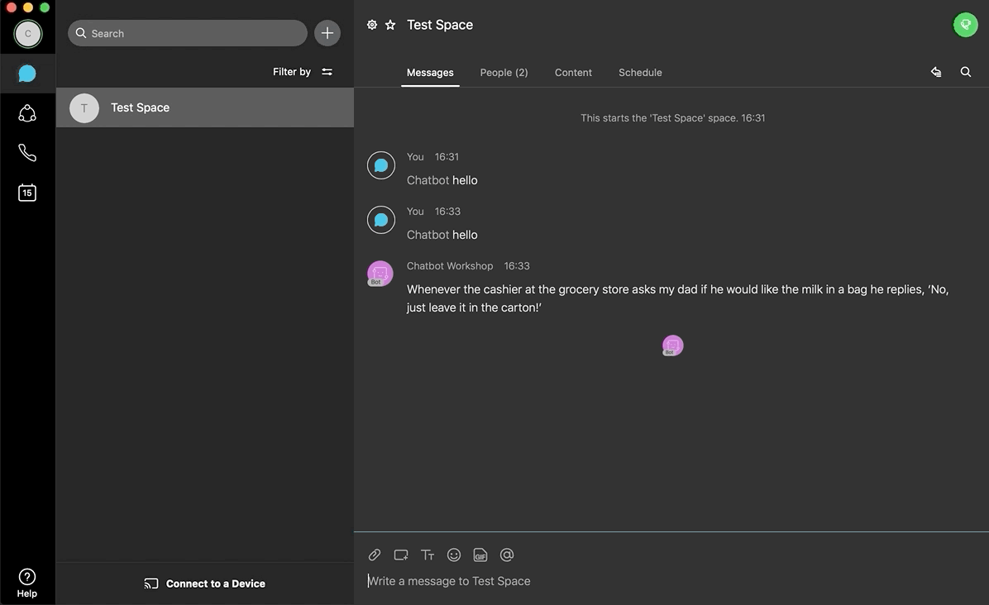
Task: Open Help in the sidebar
Action: [x=27, y=583]
